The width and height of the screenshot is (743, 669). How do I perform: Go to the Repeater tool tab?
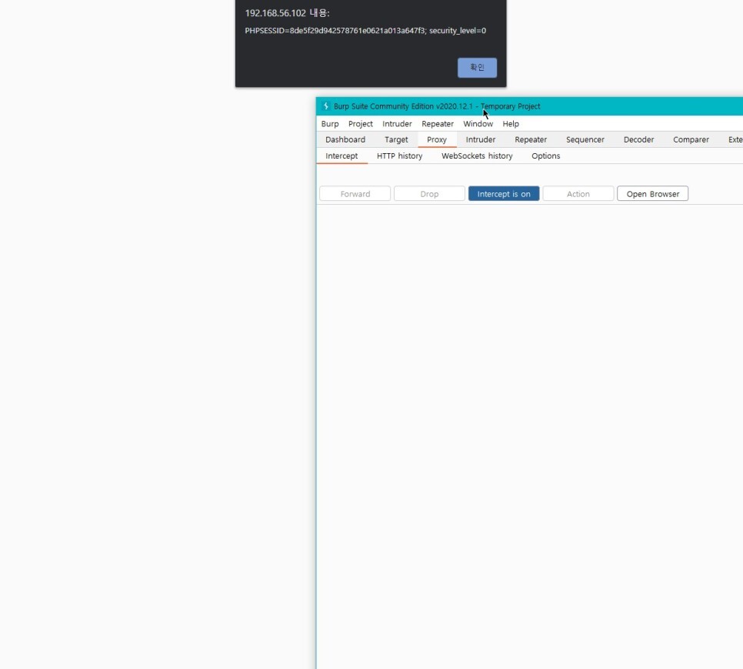pos(531,139)
